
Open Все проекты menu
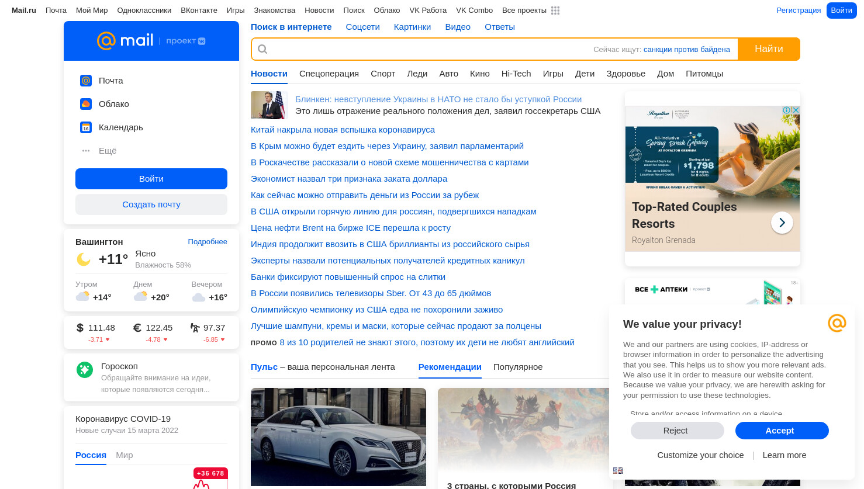pyautogui.click(x=524, y=11)
